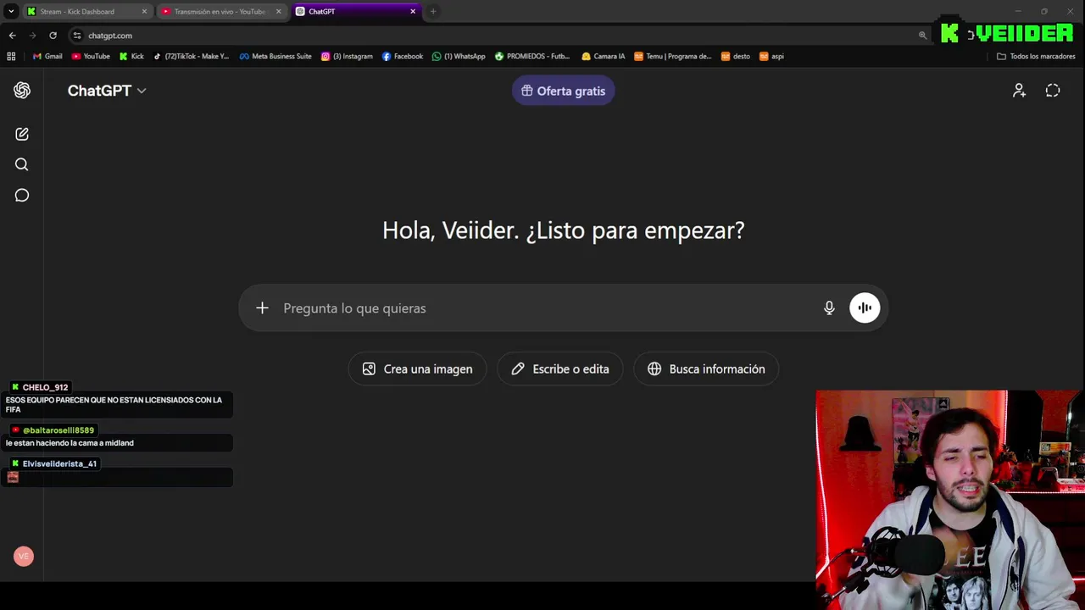Close the YouTube live stream tab
Image resolution: width=1085 pixels, height=610 pixels.
278,11
